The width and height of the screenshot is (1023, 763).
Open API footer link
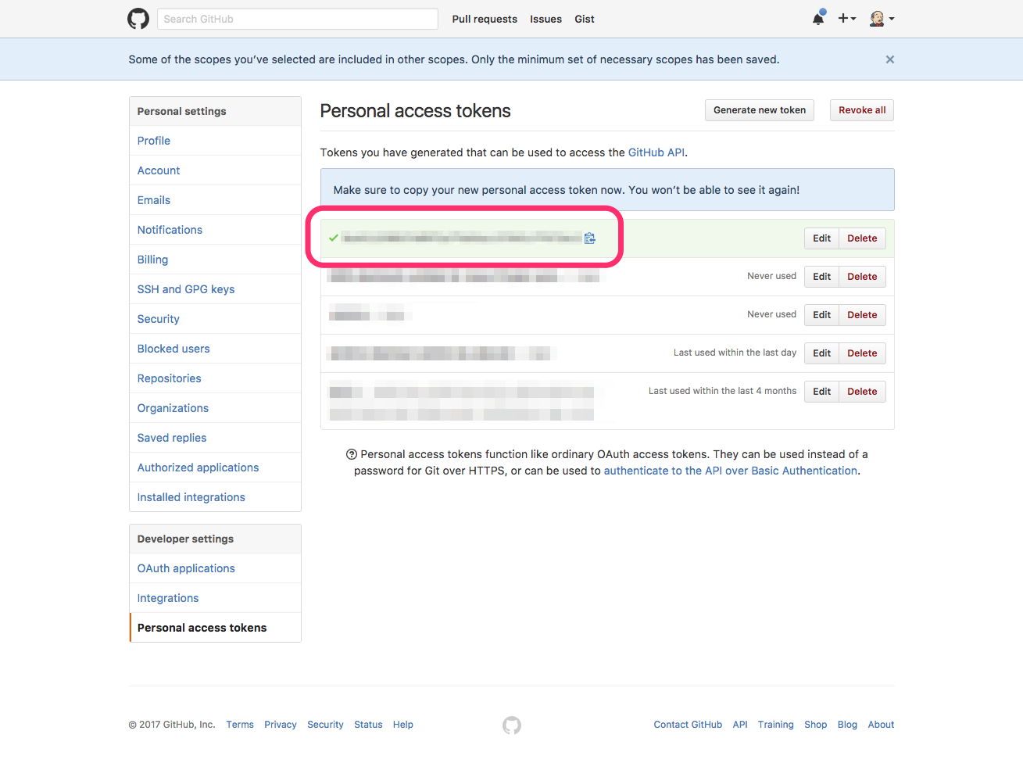pyautogui.click(x=740, y=725)
